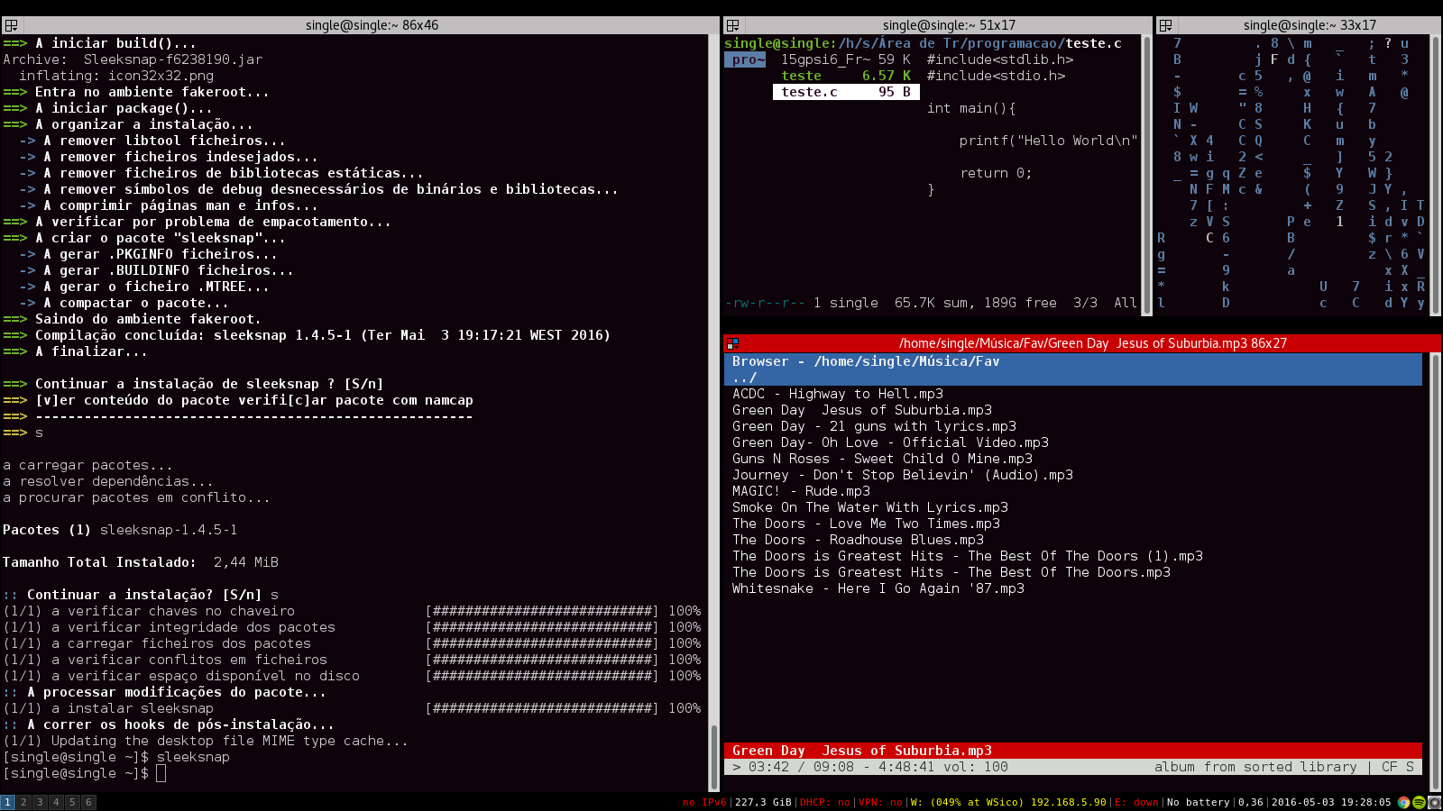1443x811 pixels.
Task: Click the Spotify tray icon
Action: (1419, 802)
